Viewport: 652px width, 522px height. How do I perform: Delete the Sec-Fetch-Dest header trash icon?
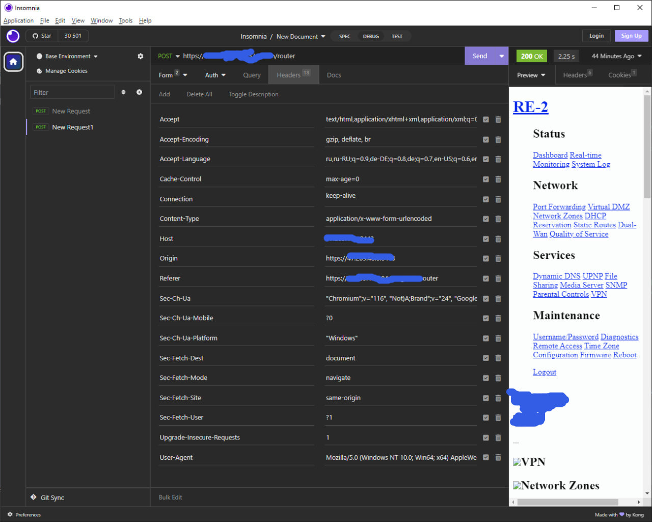click(x=498, y=358)
